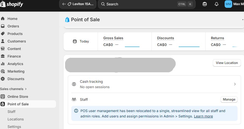Follow the Learn more link
Screen dimensions: 244x129
pos(203,116)
